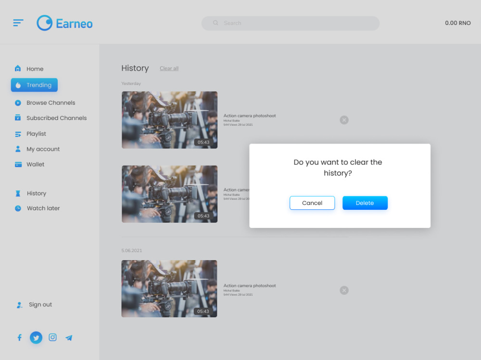Click the History hourglass icon

coord(18,193)
